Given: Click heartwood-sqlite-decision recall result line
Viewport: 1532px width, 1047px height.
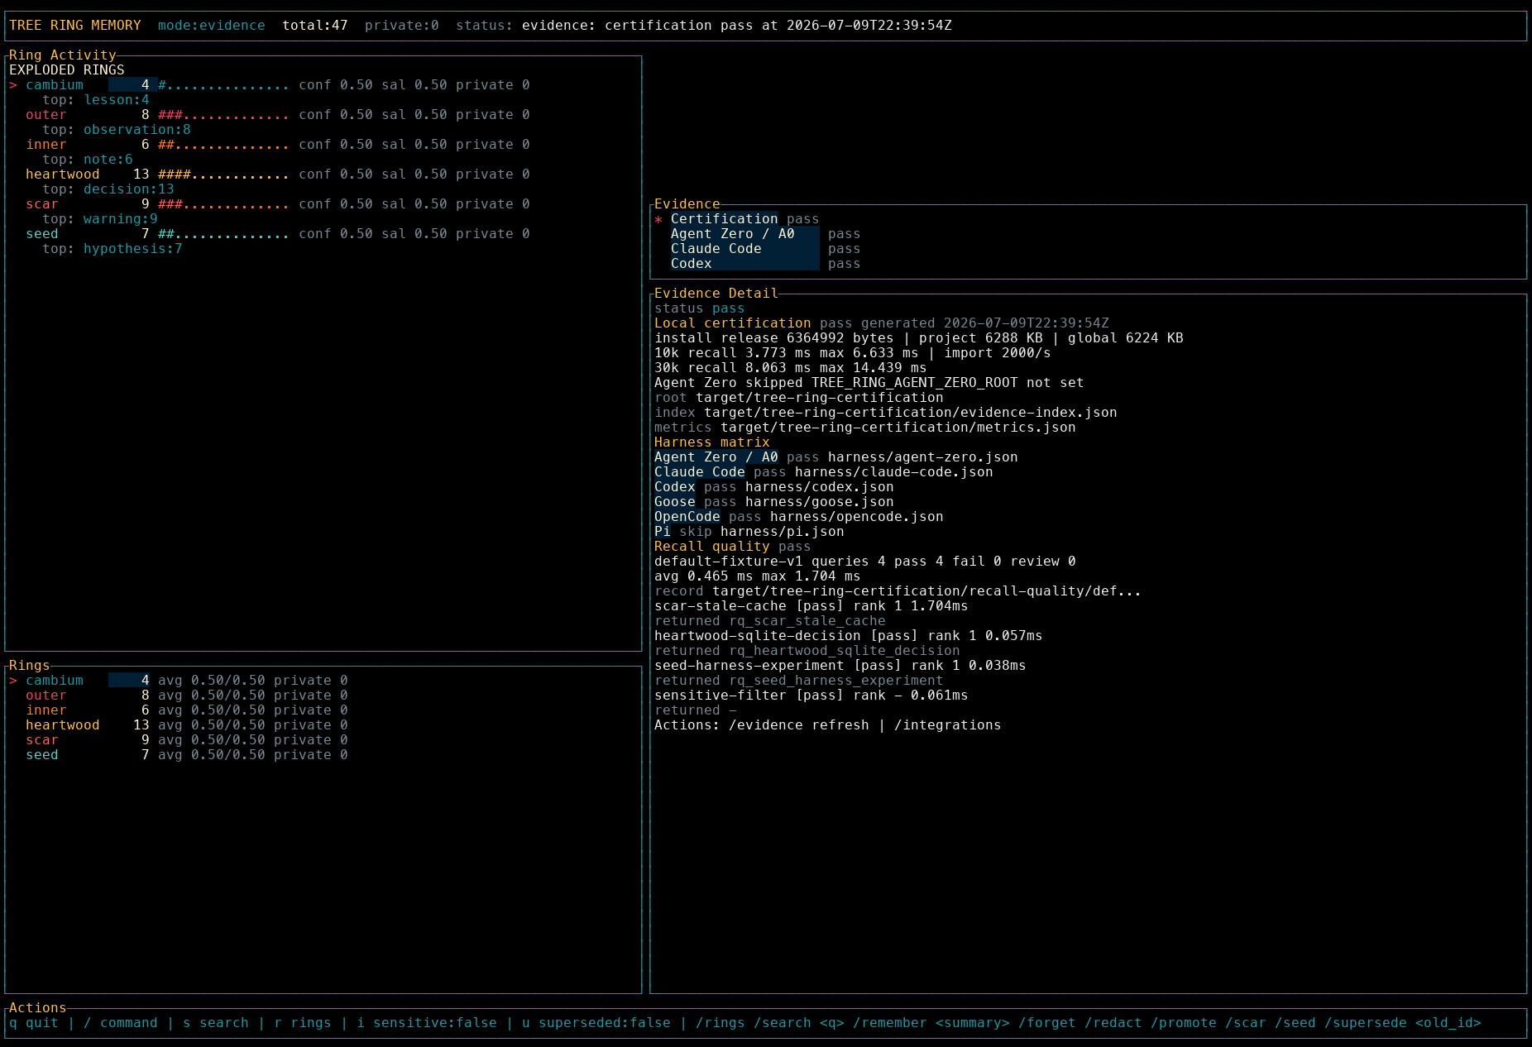Looking at the screenshot, I should 849,636.
